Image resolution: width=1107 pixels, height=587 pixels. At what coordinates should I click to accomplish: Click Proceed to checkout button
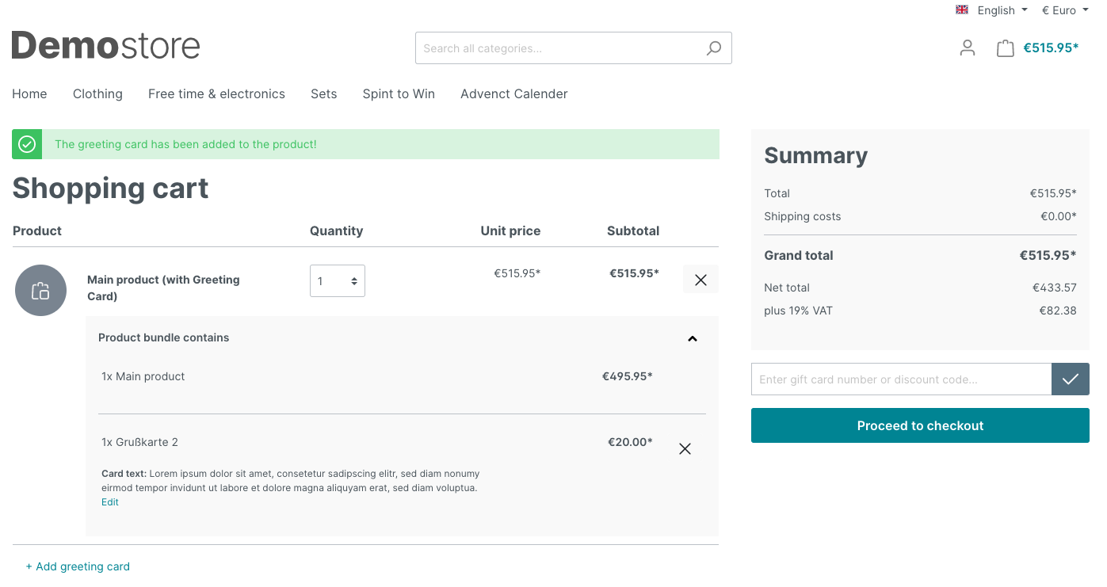coord(920,425)
